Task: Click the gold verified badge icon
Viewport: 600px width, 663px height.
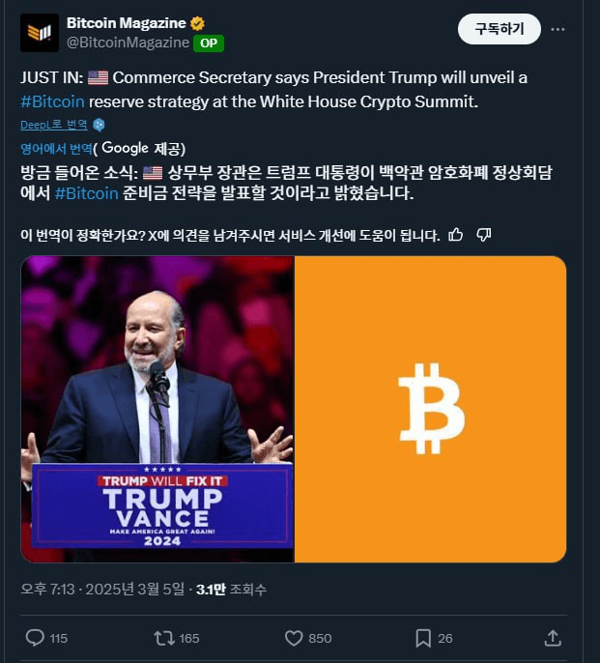Action: [197, 23]
